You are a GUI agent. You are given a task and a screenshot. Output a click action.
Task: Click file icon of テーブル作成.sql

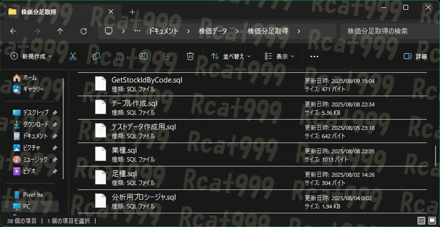tap(100, 107)
